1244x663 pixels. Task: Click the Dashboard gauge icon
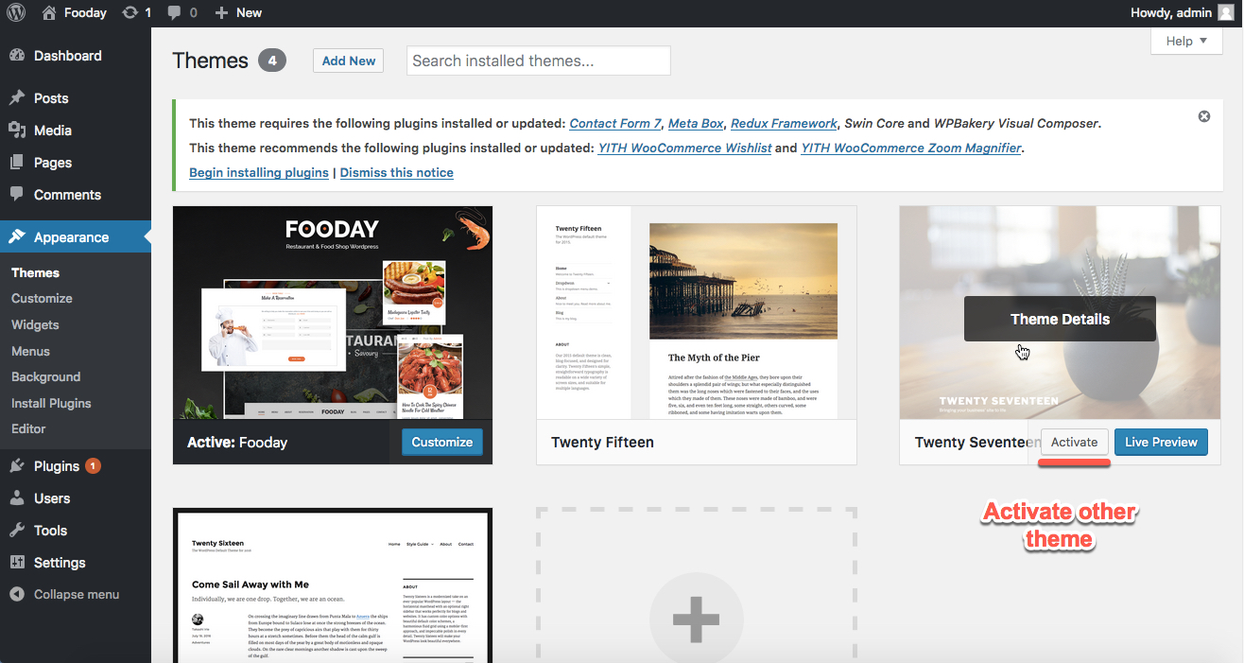pos(17,56)
